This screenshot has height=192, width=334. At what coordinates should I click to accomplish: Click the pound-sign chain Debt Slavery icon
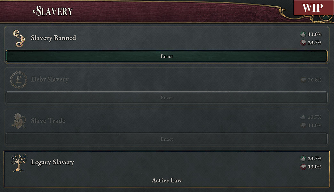[x=18, y=80]
